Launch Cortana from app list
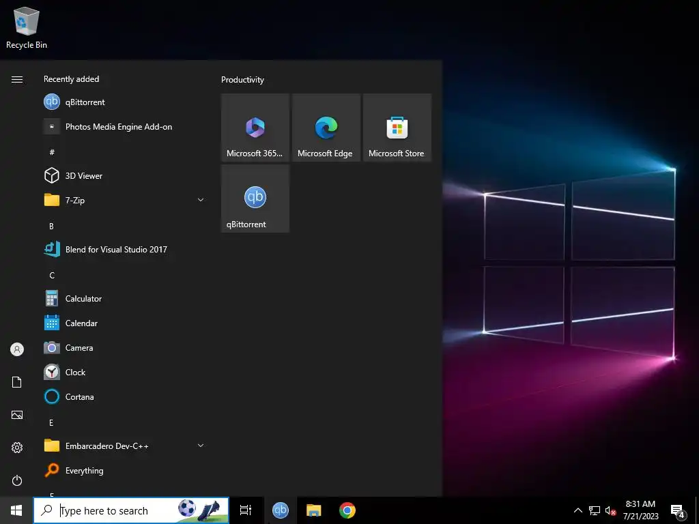The image size is (699, 524). [x=125, y=396]
